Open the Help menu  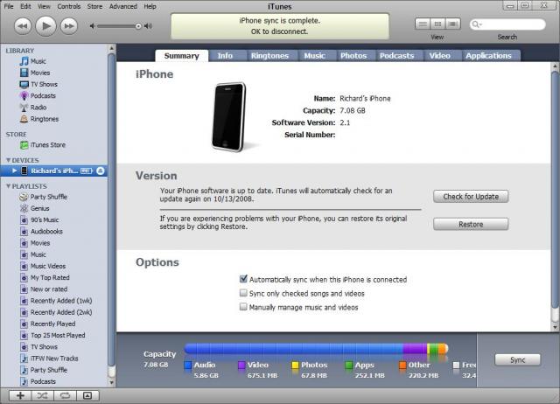[150, 6]
